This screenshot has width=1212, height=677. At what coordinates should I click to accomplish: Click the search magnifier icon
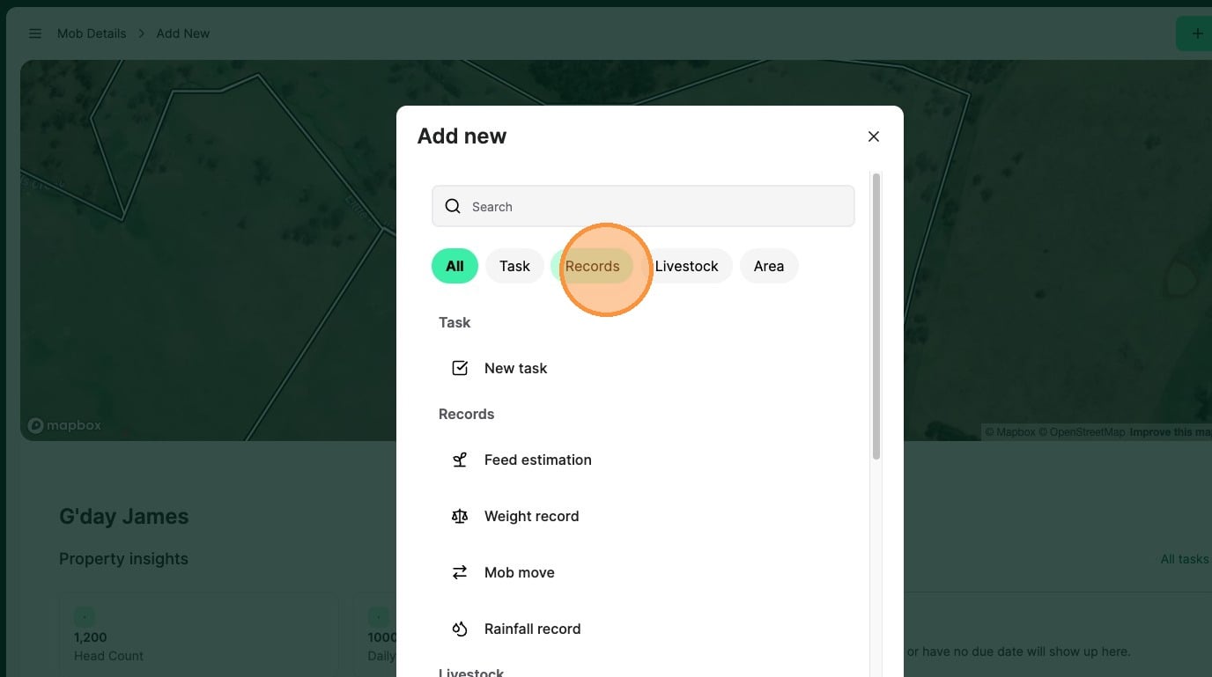[x=453, y=206]
